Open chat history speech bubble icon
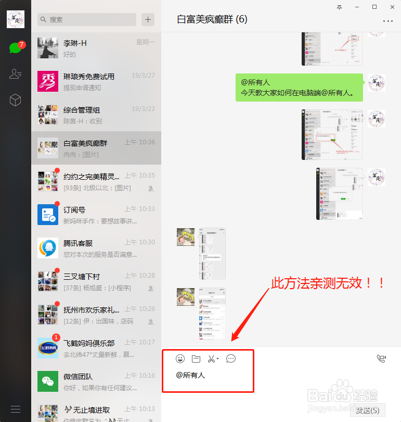Viewport: 401px width, 422px height. click(231, 359)
